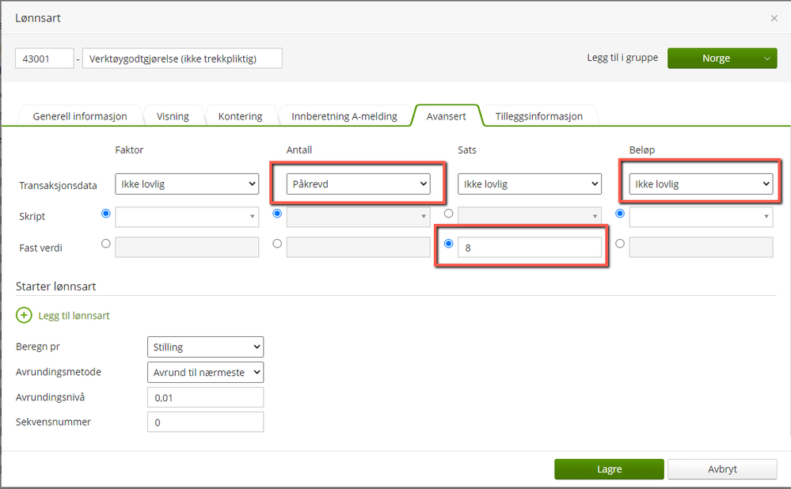Image resolution: width=791 pixels, height=489 pixels.
Task: Select the Skript radio button under Sats
Action: [x=449, y=213]
